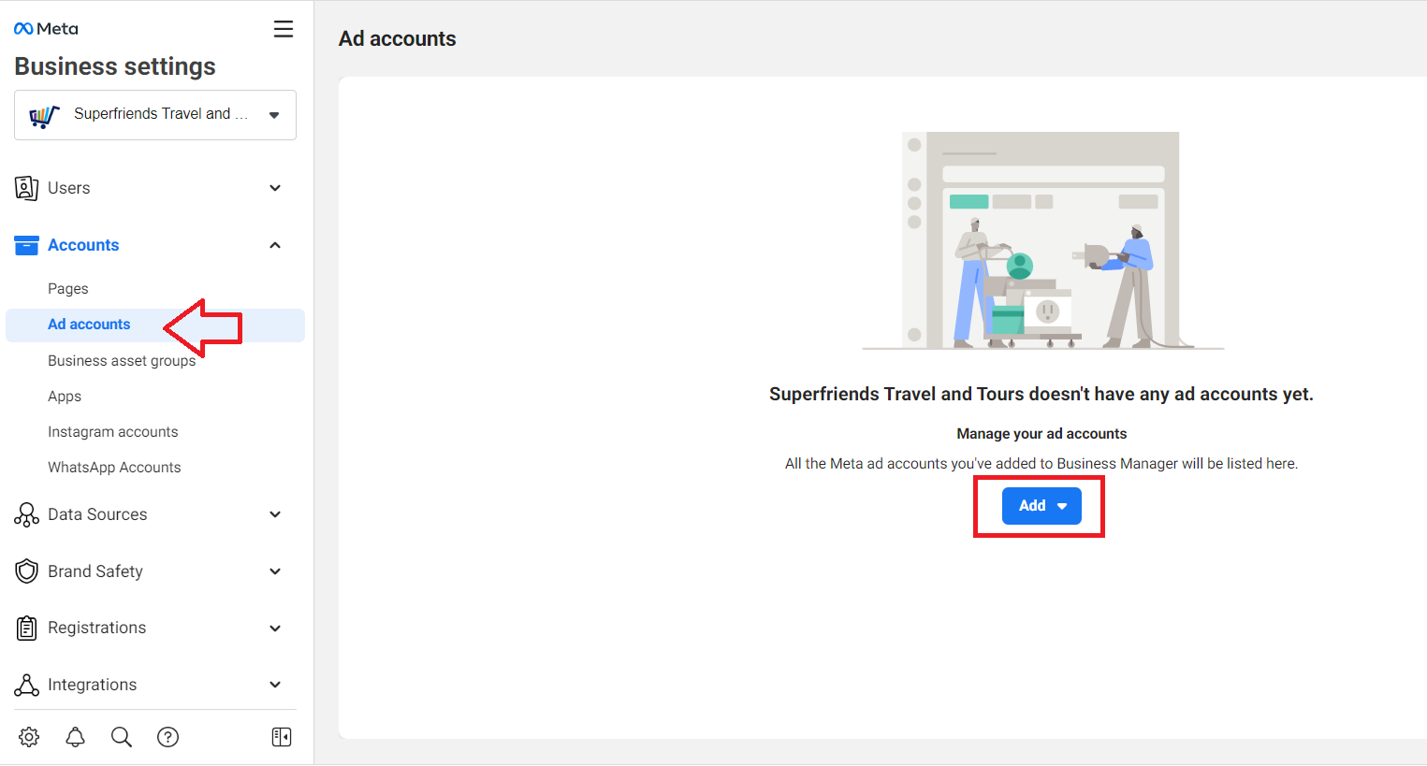Open the Pages menu item

pos(68,289)
